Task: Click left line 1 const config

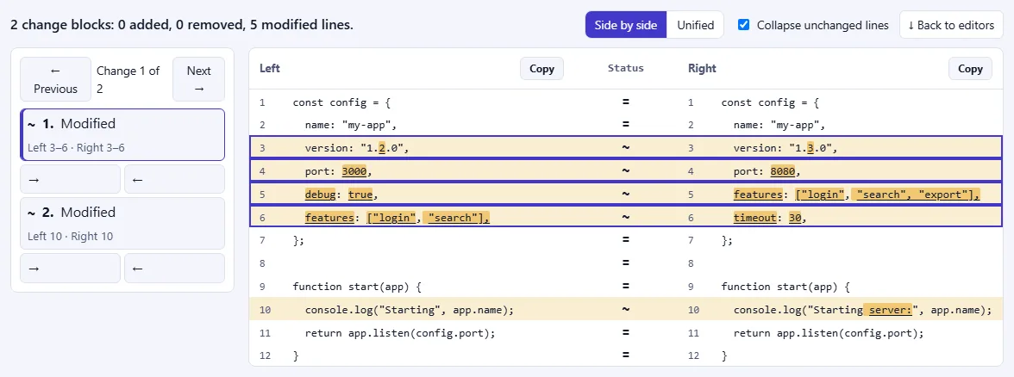Action: tap(341, 102)
